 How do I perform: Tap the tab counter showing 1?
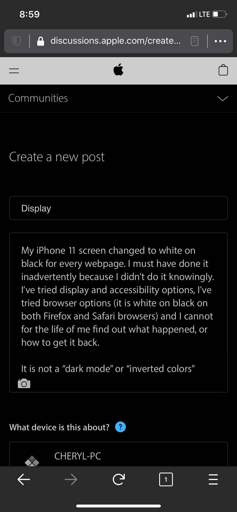tap(166, 479)
